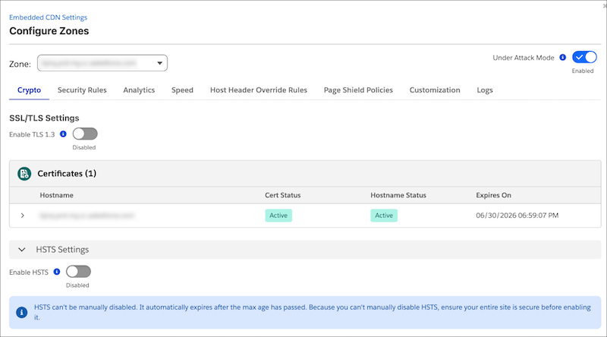Open the Analytics tab
Viewport: 607px width, 337px height.
pos(139,90)
